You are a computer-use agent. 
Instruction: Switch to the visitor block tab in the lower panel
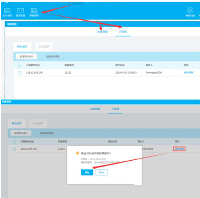95,109
